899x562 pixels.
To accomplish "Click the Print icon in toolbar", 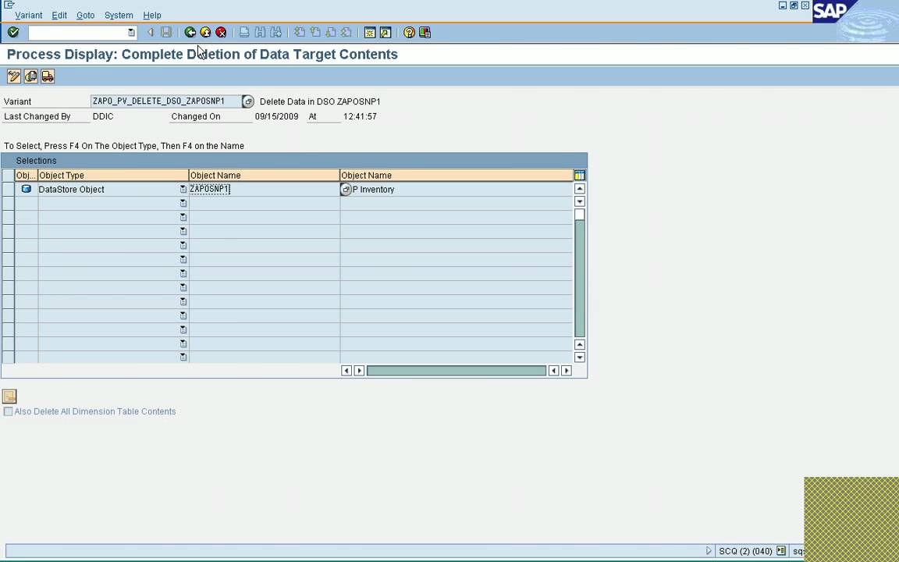I will coord(244,33).
